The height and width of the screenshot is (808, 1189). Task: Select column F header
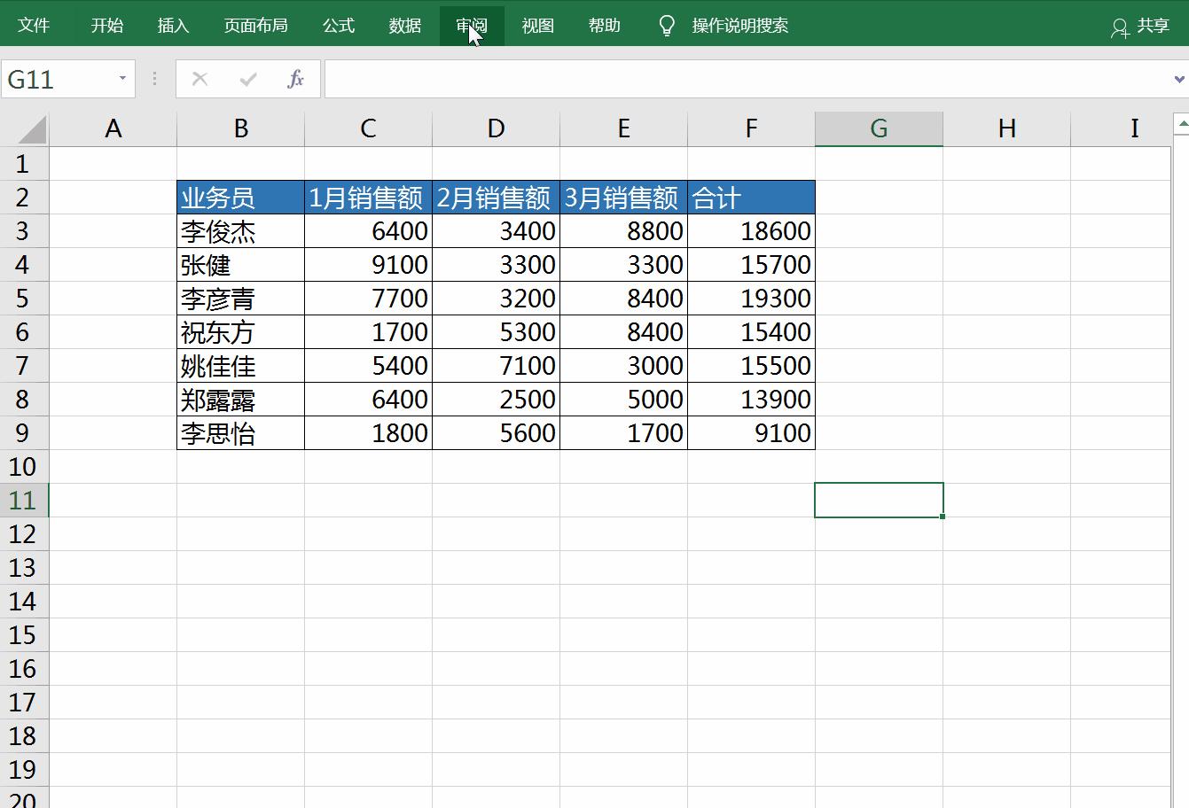tap(751, 128)
